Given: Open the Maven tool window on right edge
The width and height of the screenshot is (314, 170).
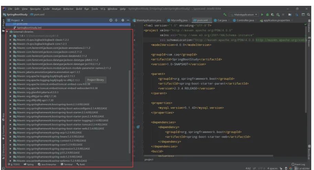Looking at the screenshot, I should 309,42.
